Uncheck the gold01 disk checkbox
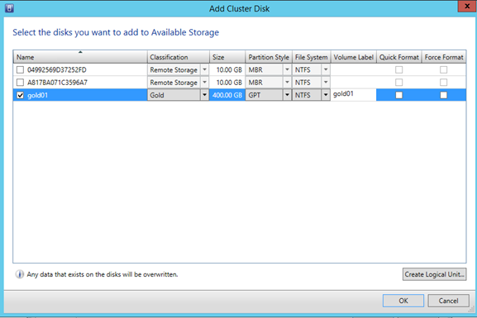Image resolution: width=477 pixels, height=318 pixels. pos(20,95)
